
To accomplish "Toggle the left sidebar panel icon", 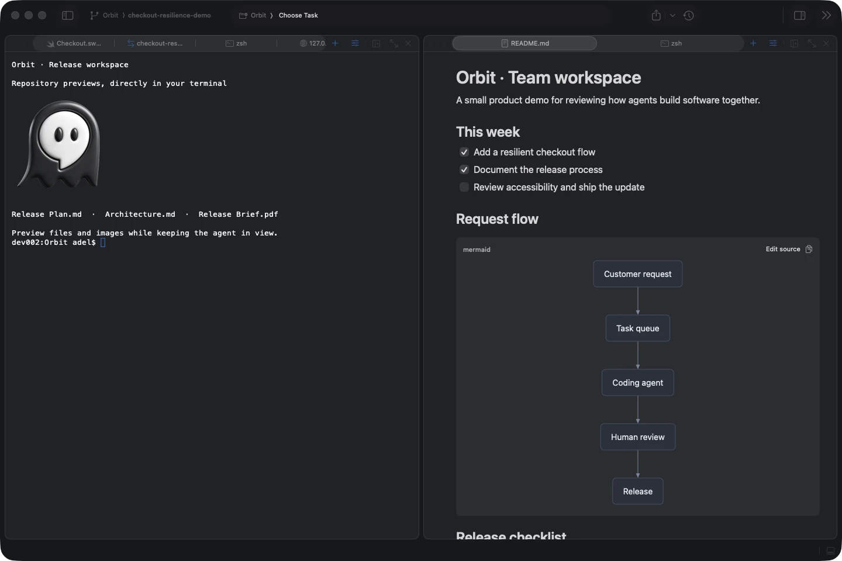I will 68,15.
